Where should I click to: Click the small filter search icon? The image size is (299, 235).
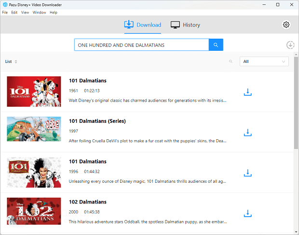coord(231,61)
